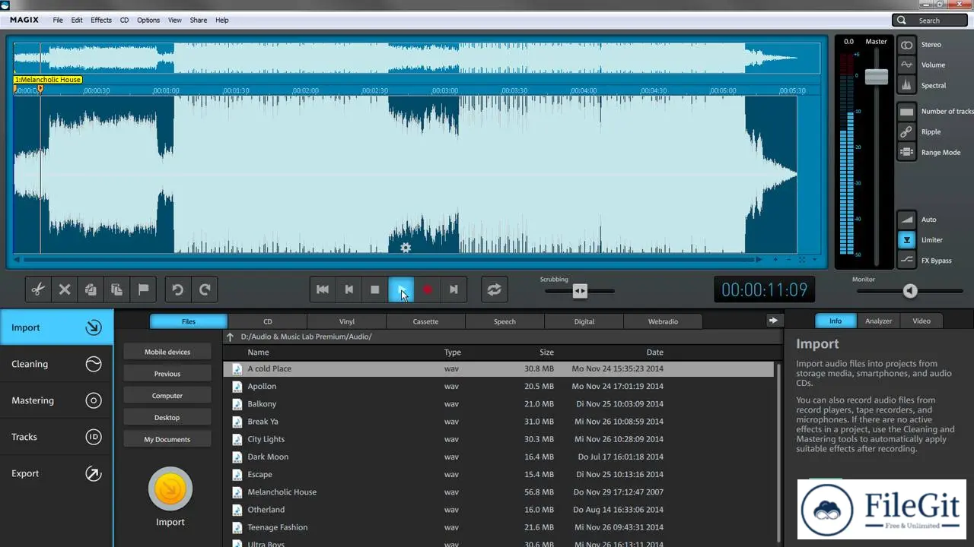
Task: Open the Effects menu
Action: [x=101, y=21]
